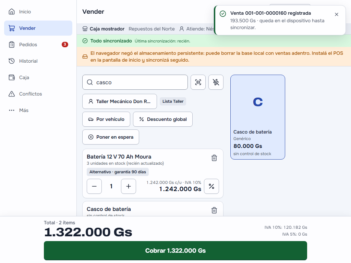Screen dimensions: 351x263
Task: Open the Caja section
Action: (38, 77)
